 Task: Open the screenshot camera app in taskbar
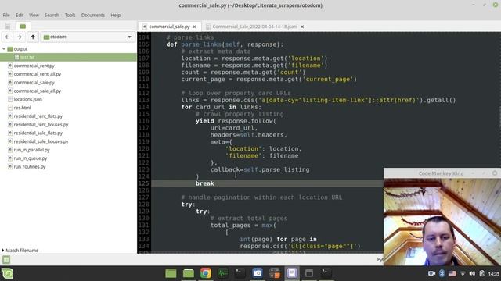click(x=258, y=273)
